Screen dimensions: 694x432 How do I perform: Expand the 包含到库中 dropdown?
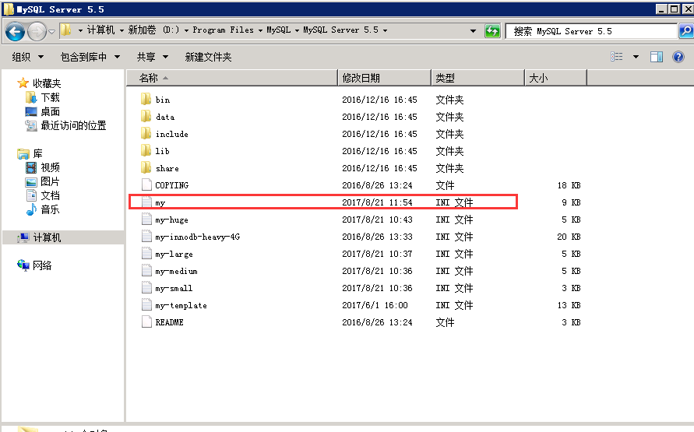tap(90, 57)
